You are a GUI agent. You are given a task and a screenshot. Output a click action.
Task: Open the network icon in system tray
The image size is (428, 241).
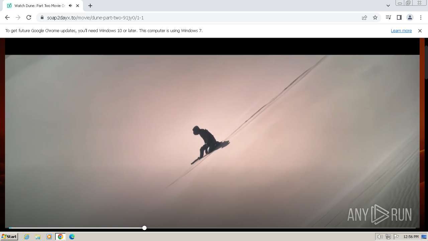[388, 237]
